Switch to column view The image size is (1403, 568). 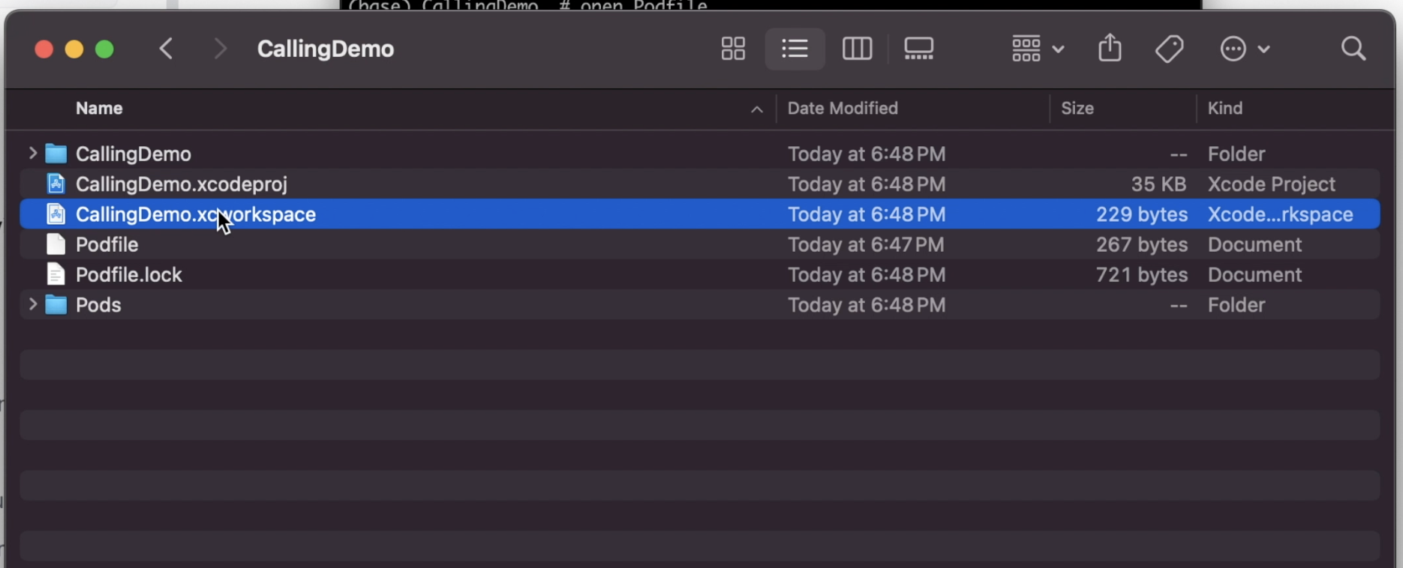click(857, 49)
